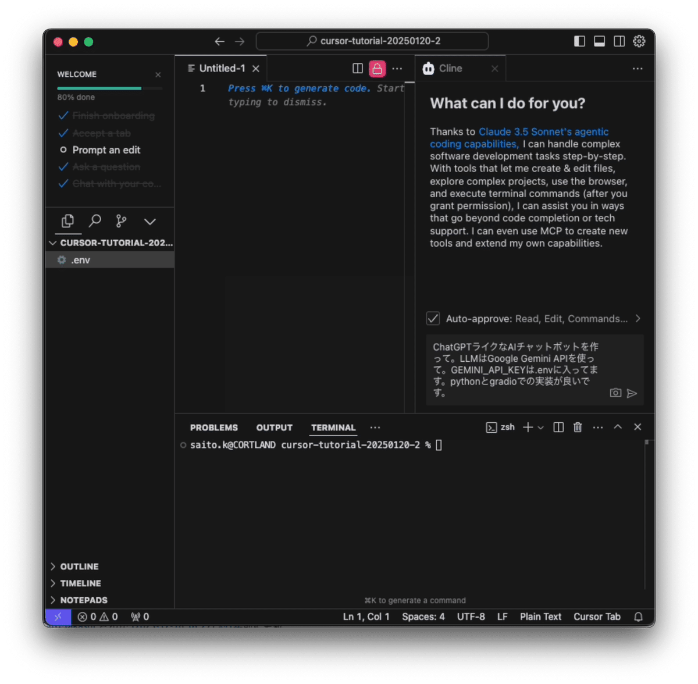Open Claude 3.5 Sonnet's agentic coding link
Image resolution: width=698 pixels, height=684 pixels.
pyautogui.click(x=519, y=138)
